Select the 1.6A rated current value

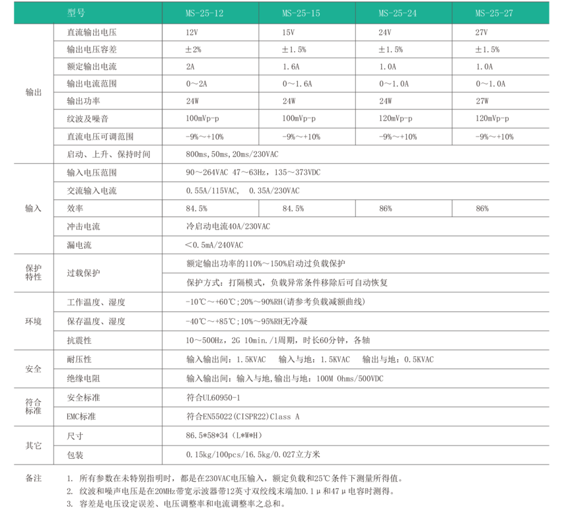coord(291,67)
